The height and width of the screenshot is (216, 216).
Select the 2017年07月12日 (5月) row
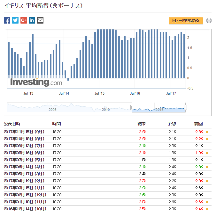tap(25, 160)
